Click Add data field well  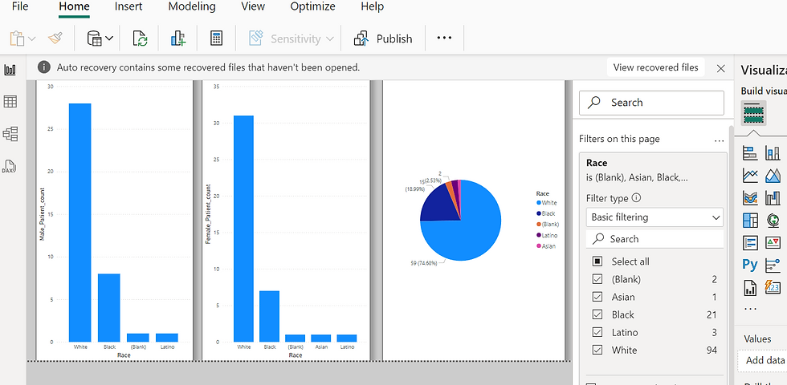[762, 360]
